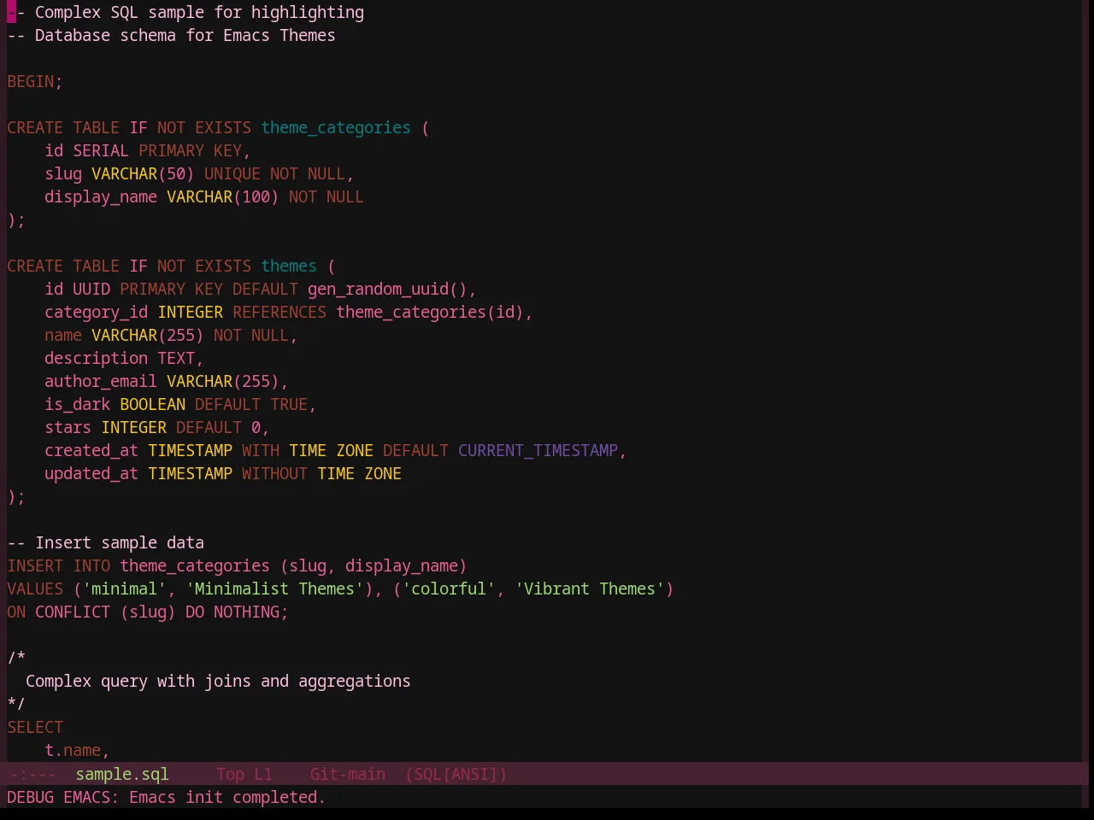1094x820 pixels.
Task: Click the created_at column name
Action: pos(91,450)
